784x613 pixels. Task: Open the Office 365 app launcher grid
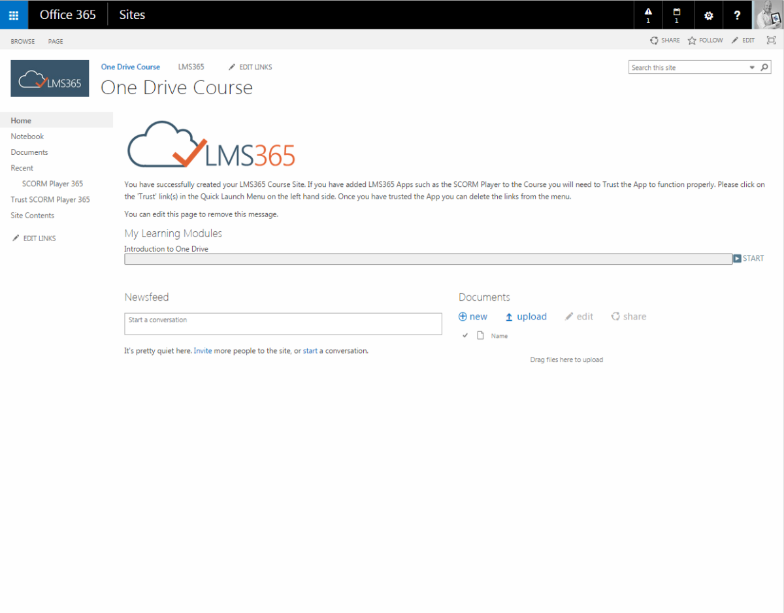[14, 14]
